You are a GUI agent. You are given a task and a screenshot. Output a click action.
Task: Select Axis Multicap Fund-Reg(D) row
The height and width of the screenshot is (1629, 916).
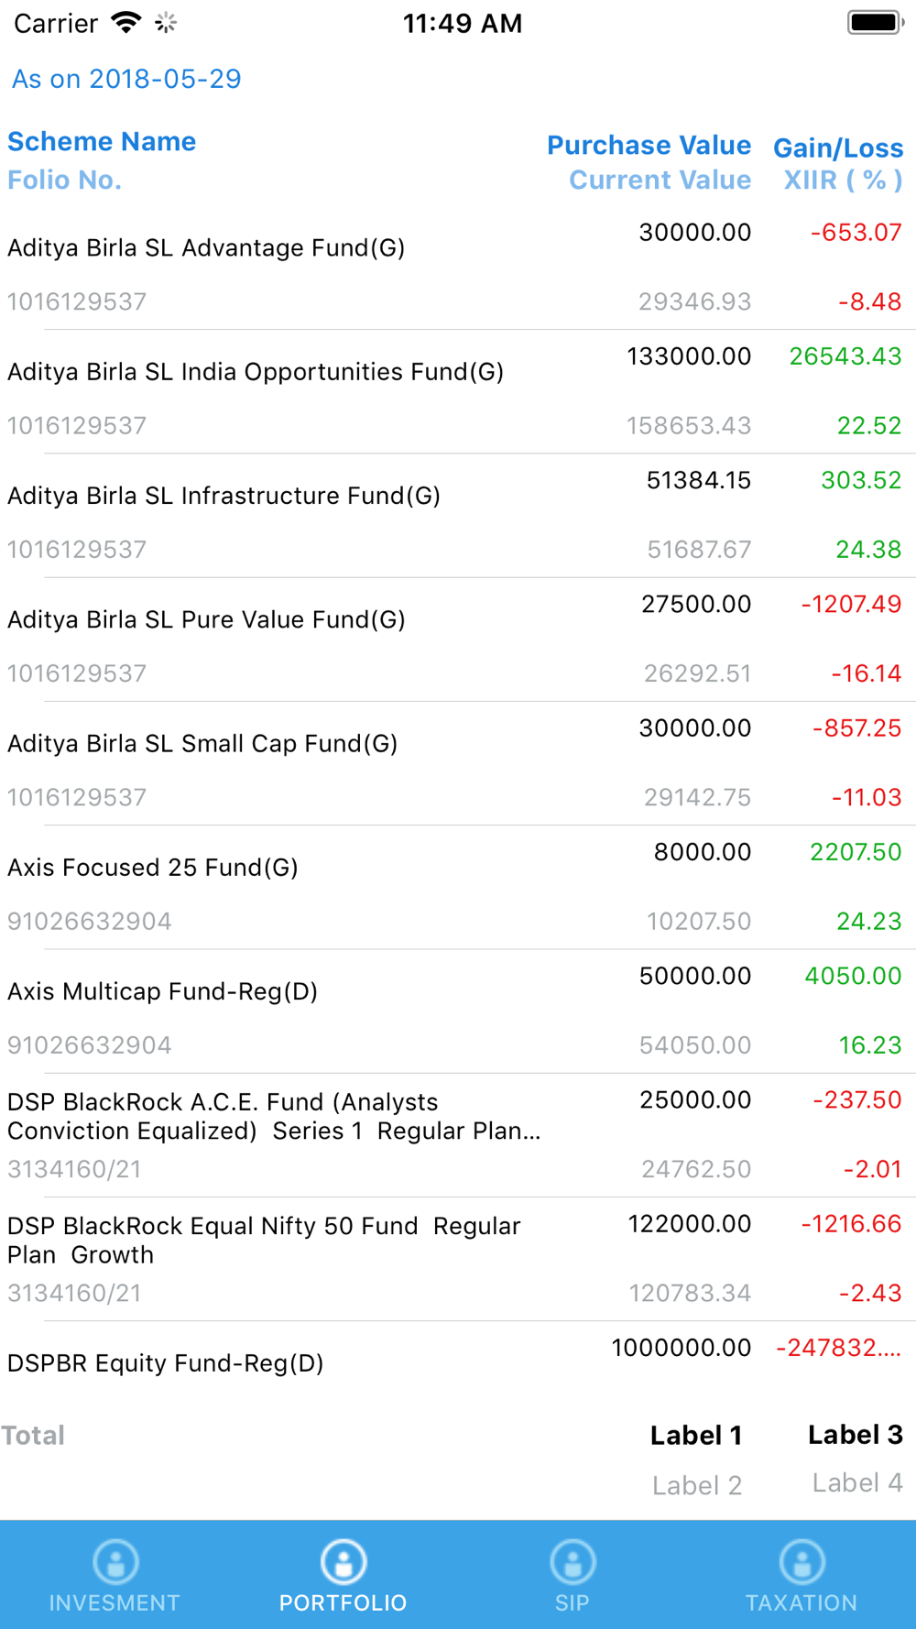point(163,991)
